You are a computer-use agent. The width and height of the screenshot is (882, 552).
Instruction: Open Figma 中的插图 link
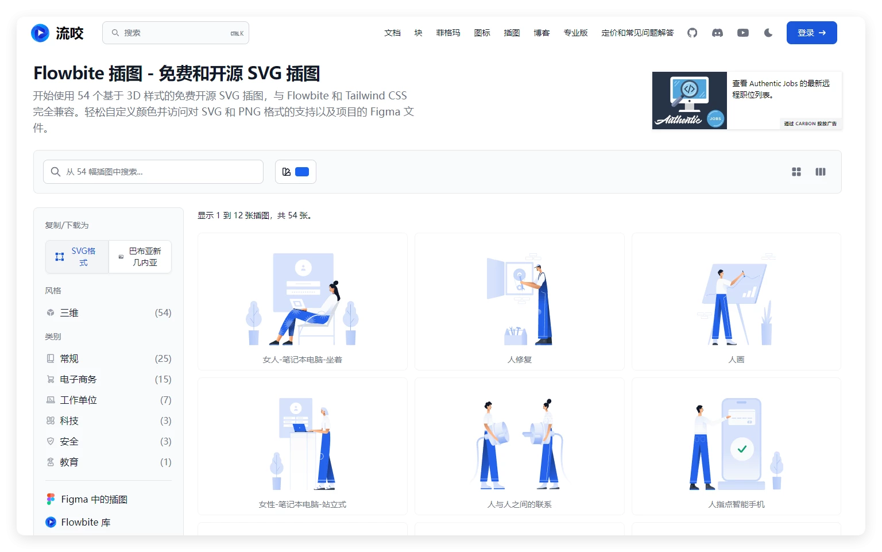click(x=94, y=500)
